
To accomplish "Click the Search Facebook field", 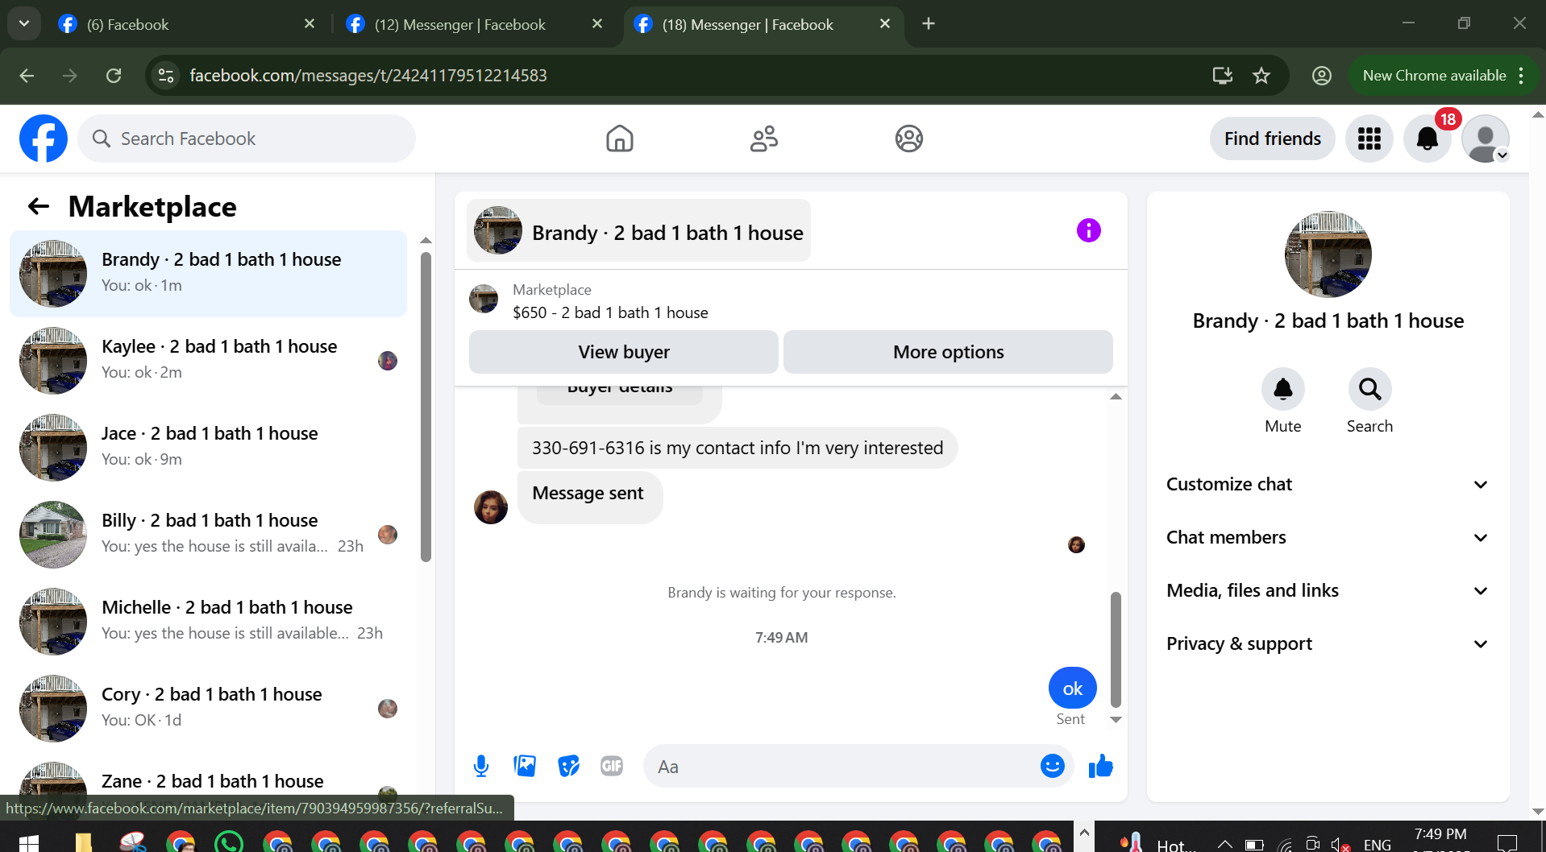I will click(247, 139).
